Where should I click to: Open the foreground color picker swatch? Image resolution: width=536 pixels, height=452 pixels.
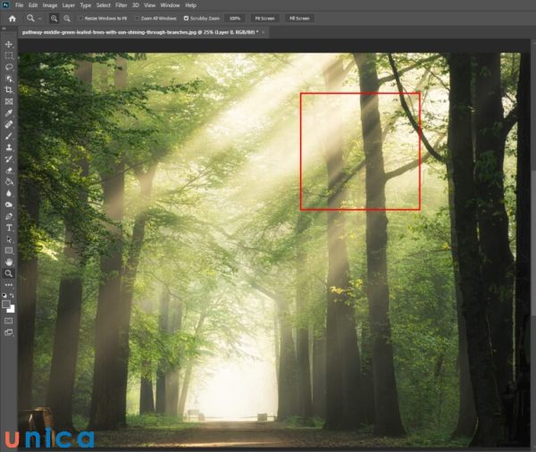tap(6, 304)
